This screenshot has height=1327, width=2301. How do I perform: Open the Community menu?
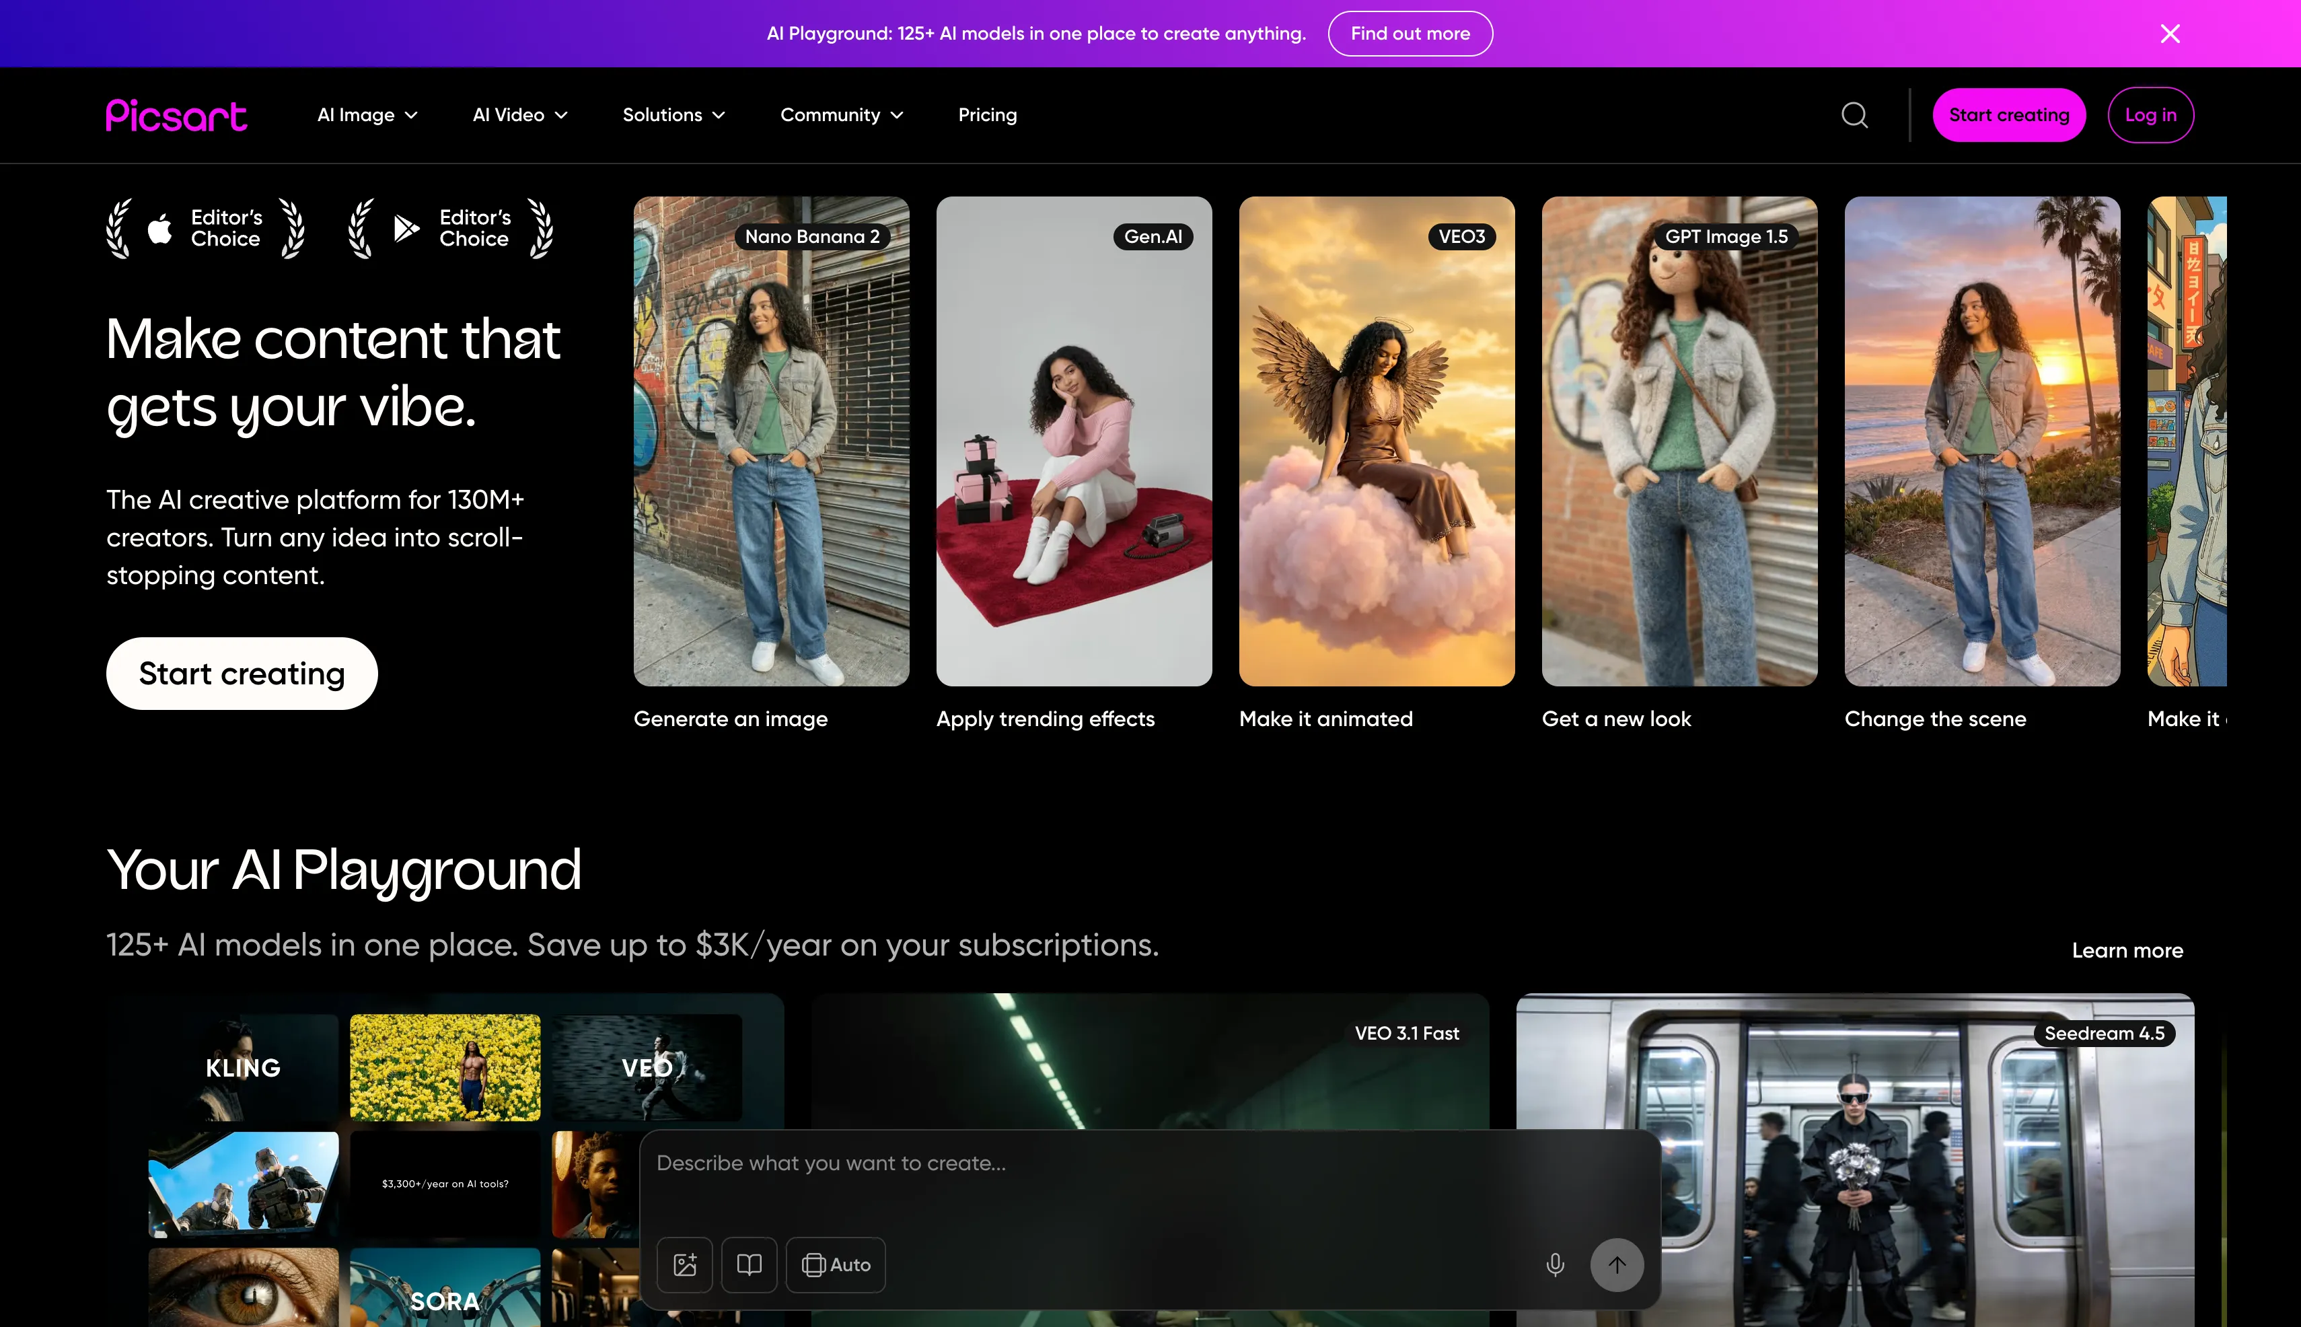coord(841,115)
